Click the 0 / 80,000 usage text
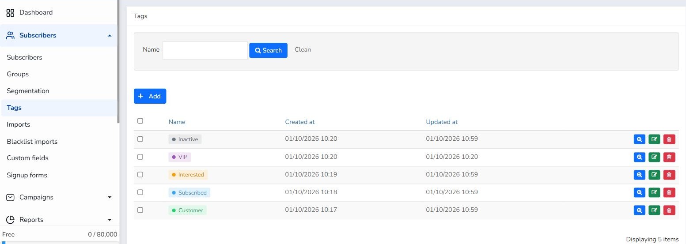 (102, 235)
